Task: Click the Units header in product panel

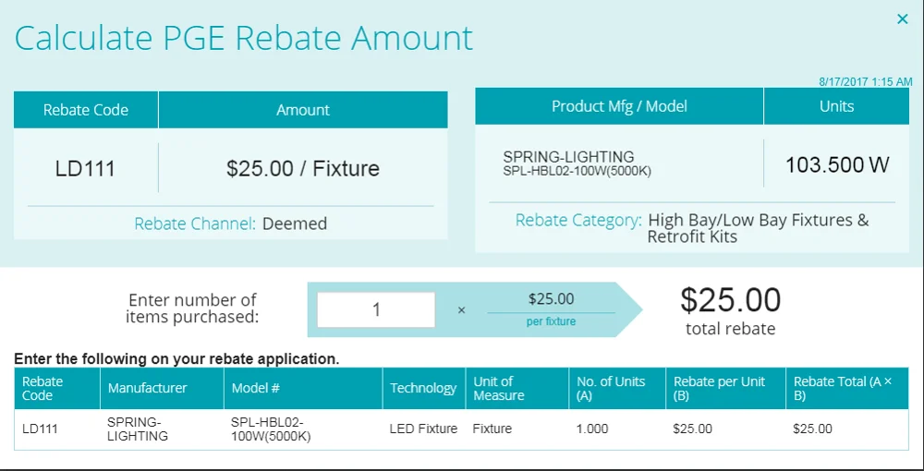Action: pyautogui.click(x=836, y=106)
